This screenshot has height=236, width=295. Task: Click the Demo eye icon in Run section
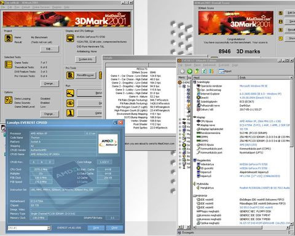pyautogui.click(x=70, y=103)
